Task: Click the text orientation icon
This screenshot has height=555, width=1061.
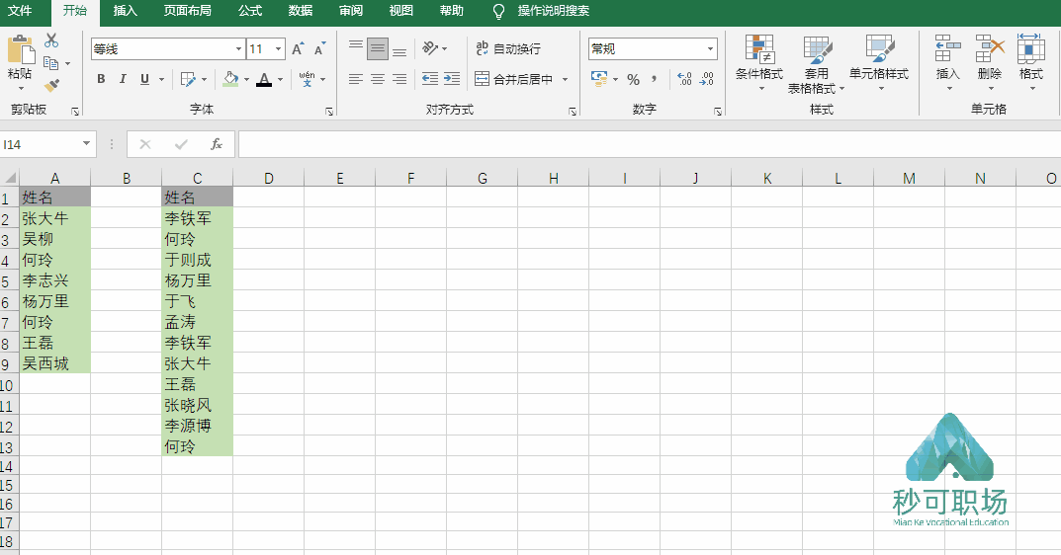Action: [x=430, y=48]
